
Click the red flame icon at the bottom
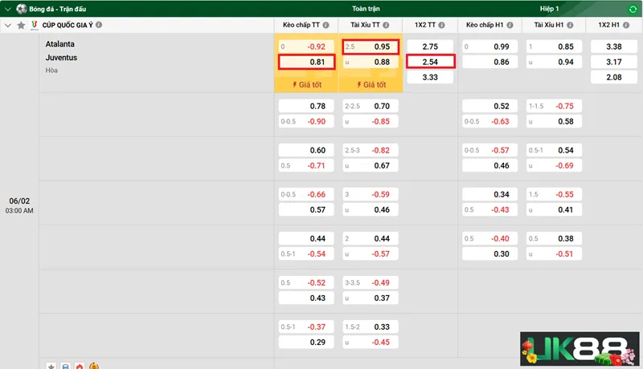79,366
